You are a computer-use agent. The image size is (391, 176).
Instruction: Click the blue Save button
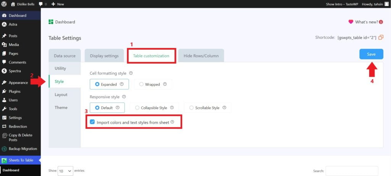point(371,54)
